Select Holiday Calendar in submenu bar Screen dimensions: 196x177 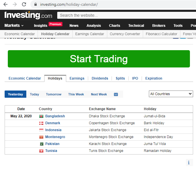tap(55, 34)
